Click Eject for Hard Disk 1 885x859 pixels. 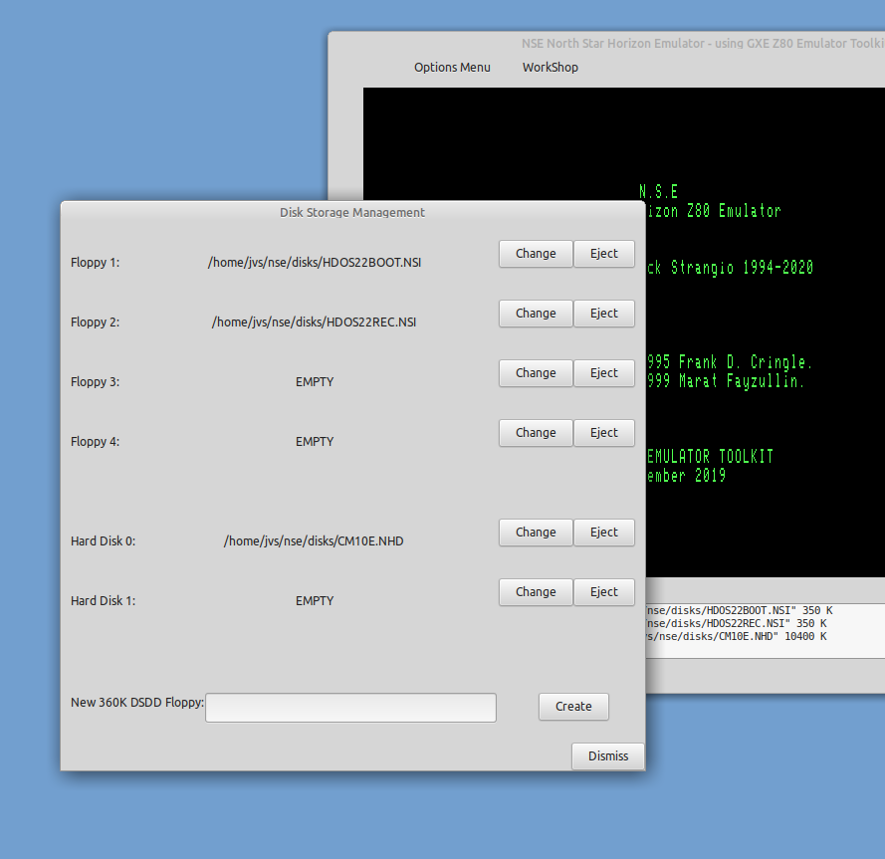(x=604, y=592)
